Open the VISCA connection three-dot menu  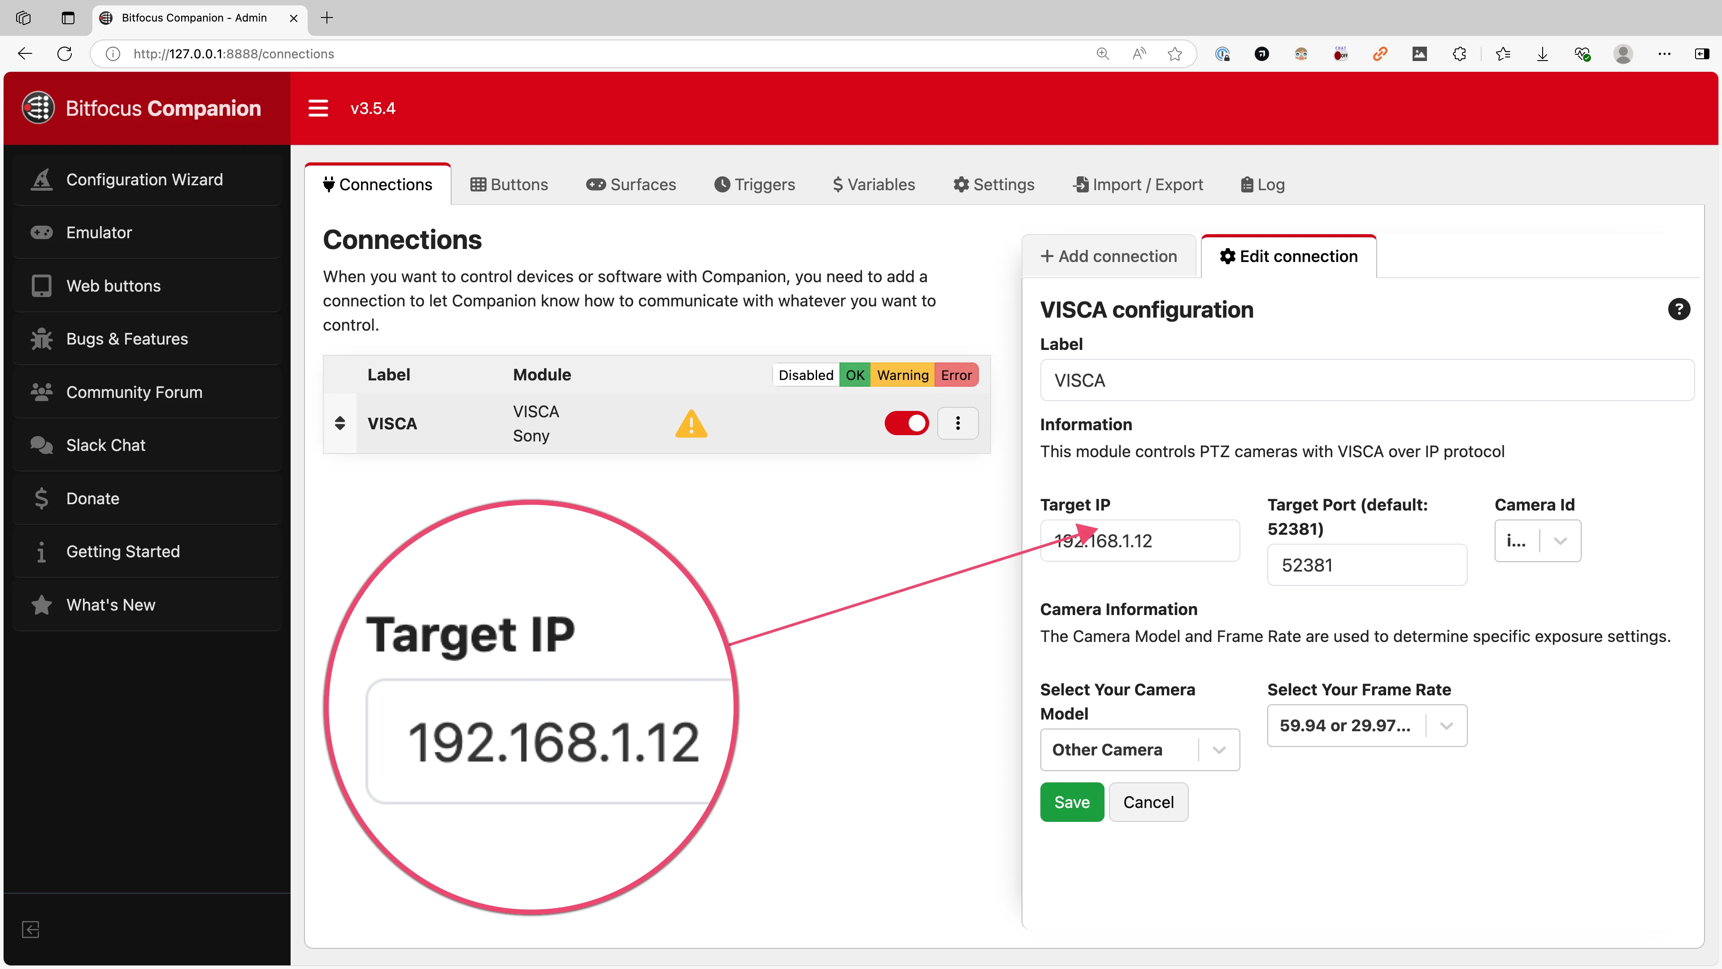tap(958, 423)
